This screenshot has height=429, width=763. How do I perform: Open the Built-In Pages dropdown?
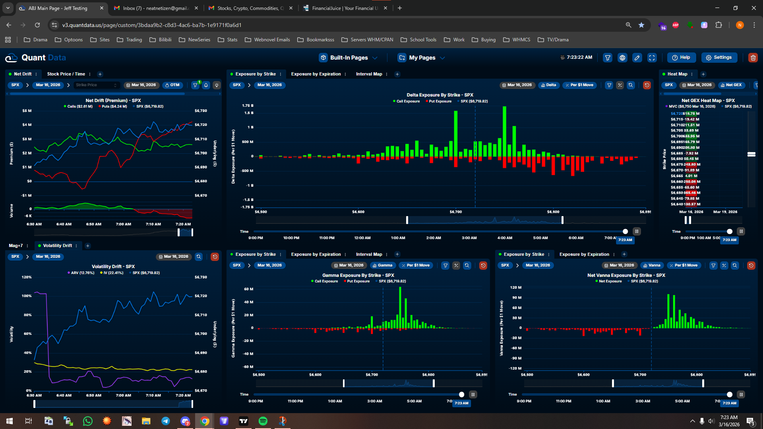point(349,58)
